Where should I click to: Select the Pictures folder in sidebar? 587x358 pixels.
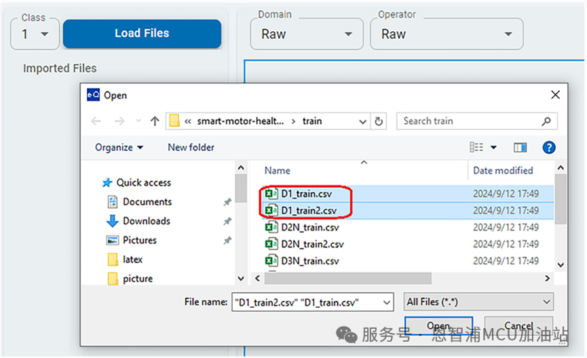pos(139,240)
